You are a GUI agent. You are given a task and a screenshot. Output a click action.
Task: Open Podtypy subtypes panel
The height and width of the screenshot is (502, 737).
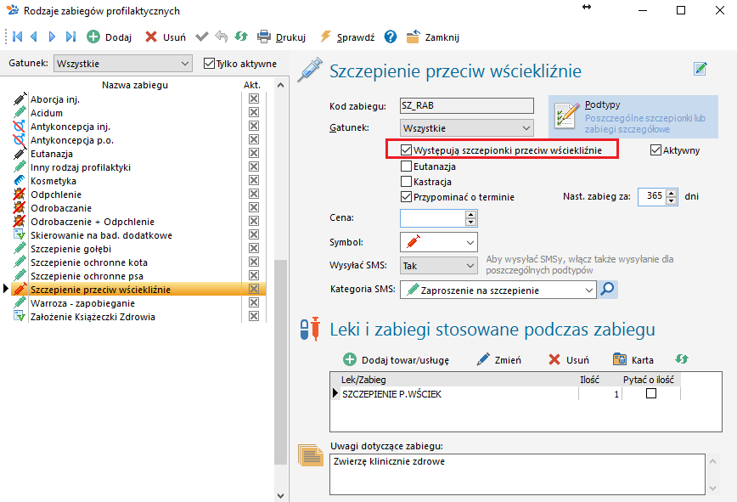[x=633, y=116]
